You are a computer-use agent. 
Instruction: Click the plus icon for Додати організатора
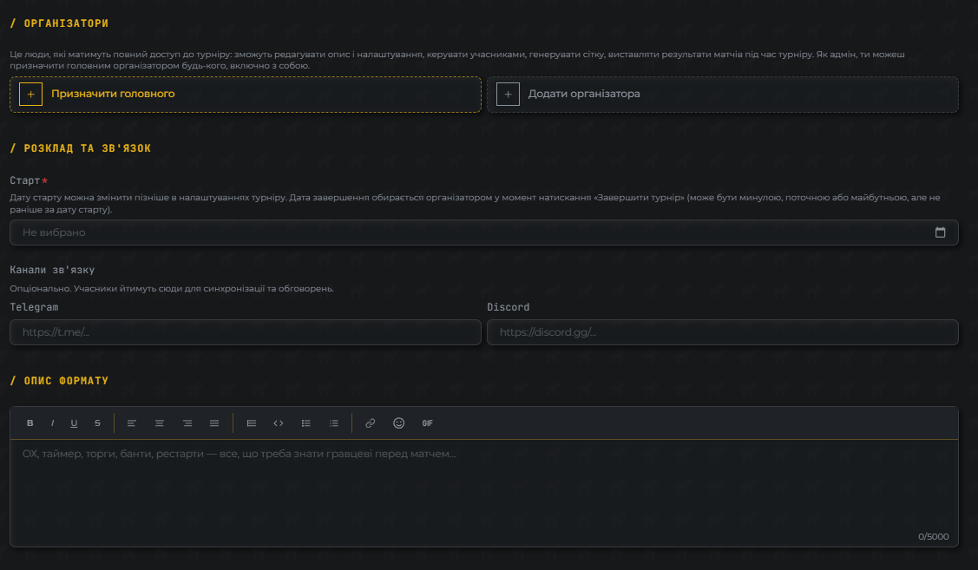point(508,95)
